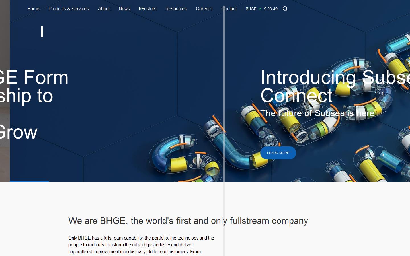Open the Careers page from the navigation

point(204,9)
